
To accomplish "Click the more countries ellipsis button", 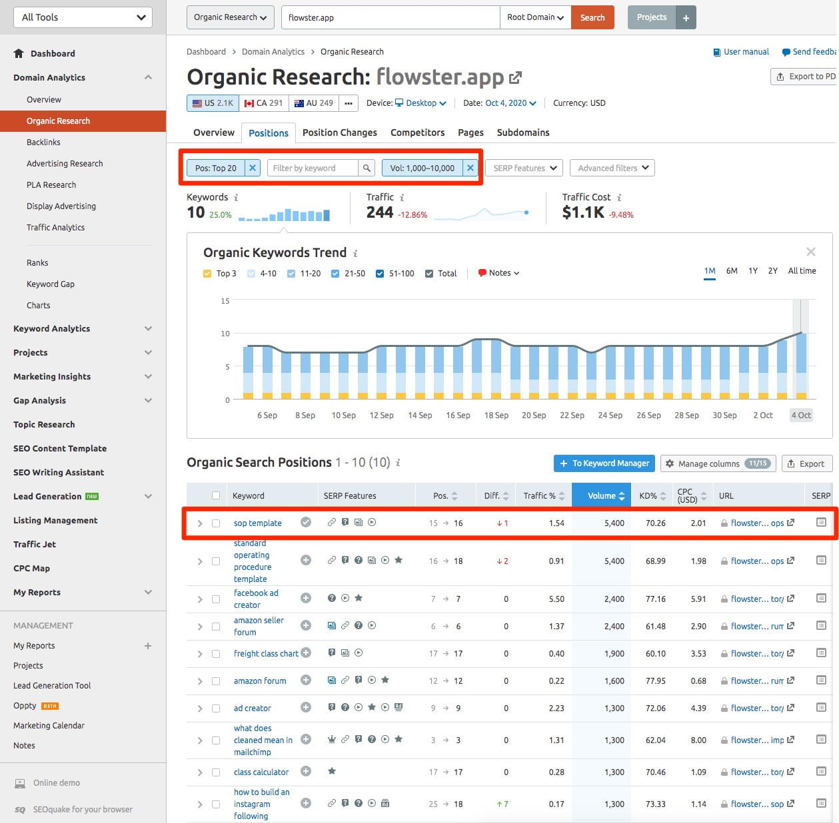I will [349, 103].
